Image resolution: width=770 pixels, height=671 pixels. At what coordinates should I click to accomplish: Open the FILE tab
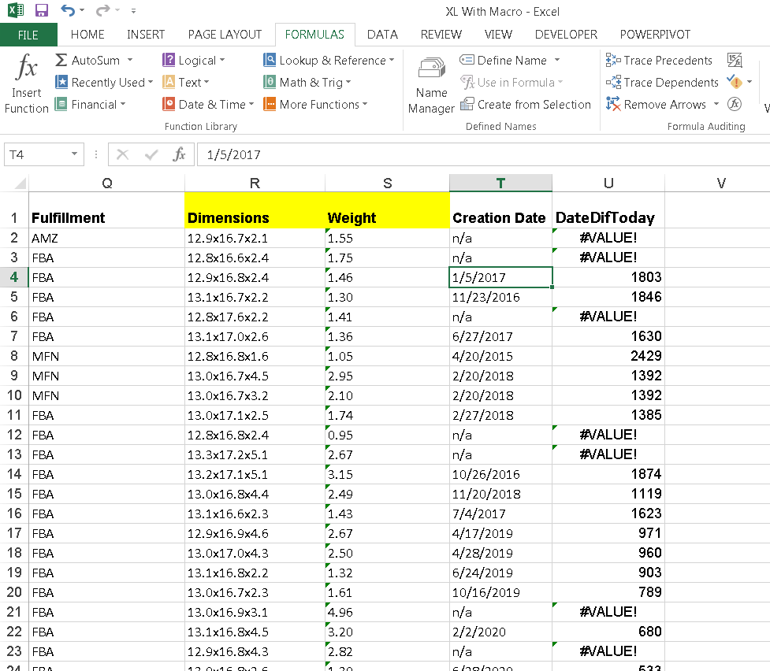28,35
